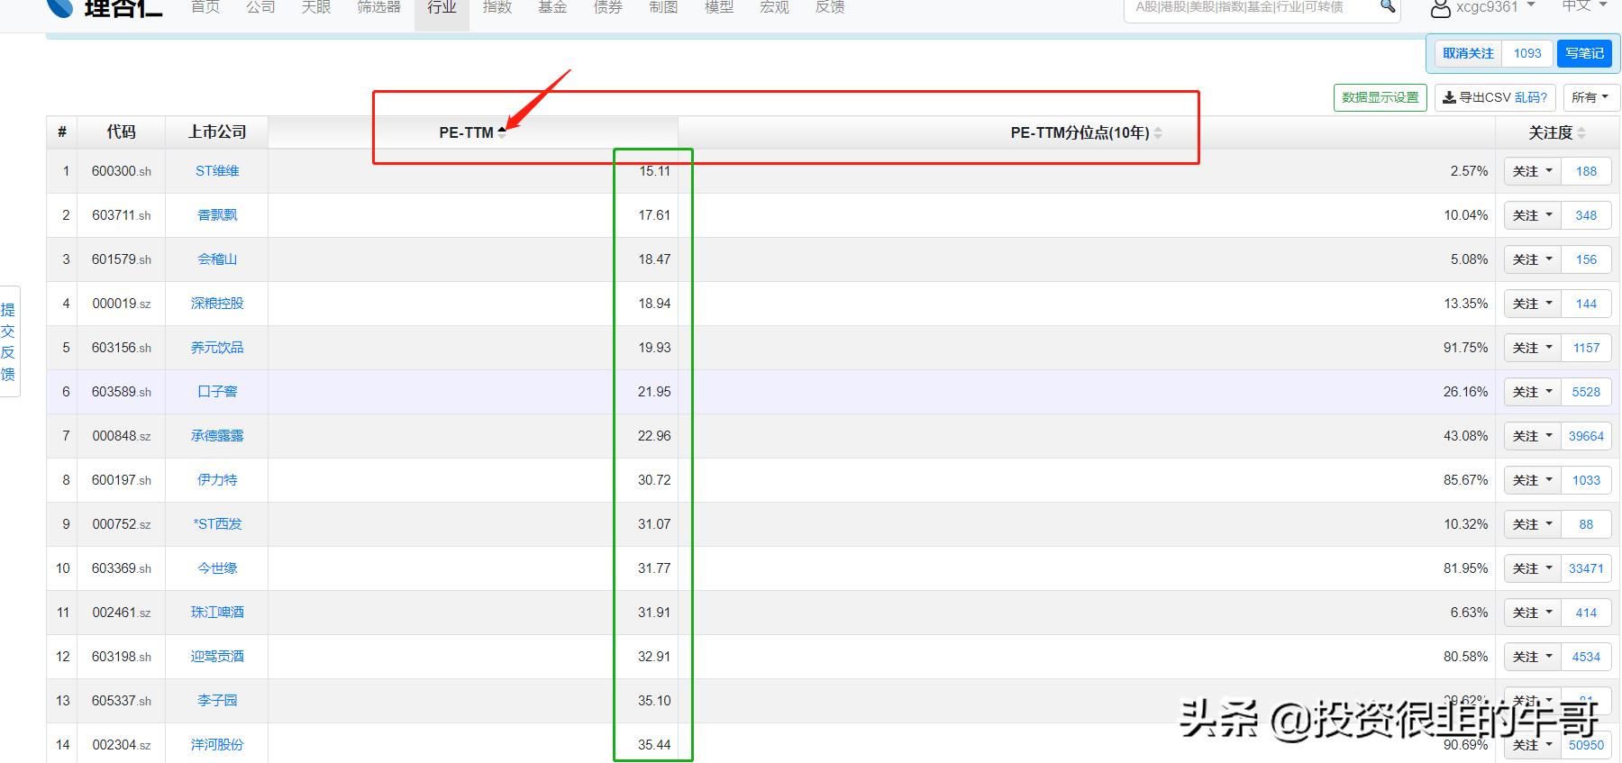Screen dimensions: 1622x763
Task: Sort by PE-TTM分位点(10年) column arrow
Action: coord(1158,132)
